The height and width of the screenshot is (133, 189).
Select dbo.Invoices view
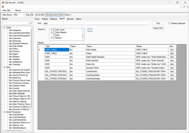[14, 88]
